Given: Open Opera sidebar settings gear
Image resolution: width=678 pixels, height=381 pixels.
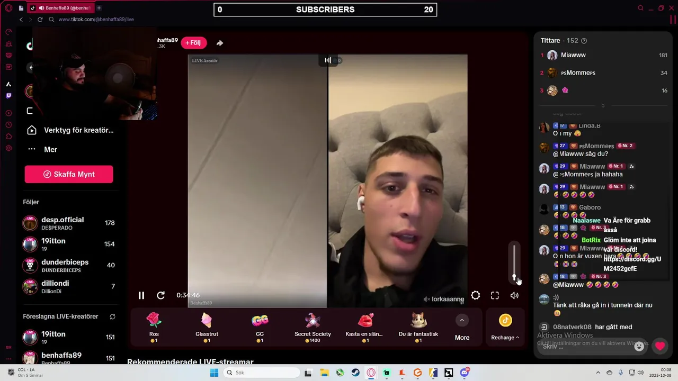Looking at the screenshot, I should [8, 148].
